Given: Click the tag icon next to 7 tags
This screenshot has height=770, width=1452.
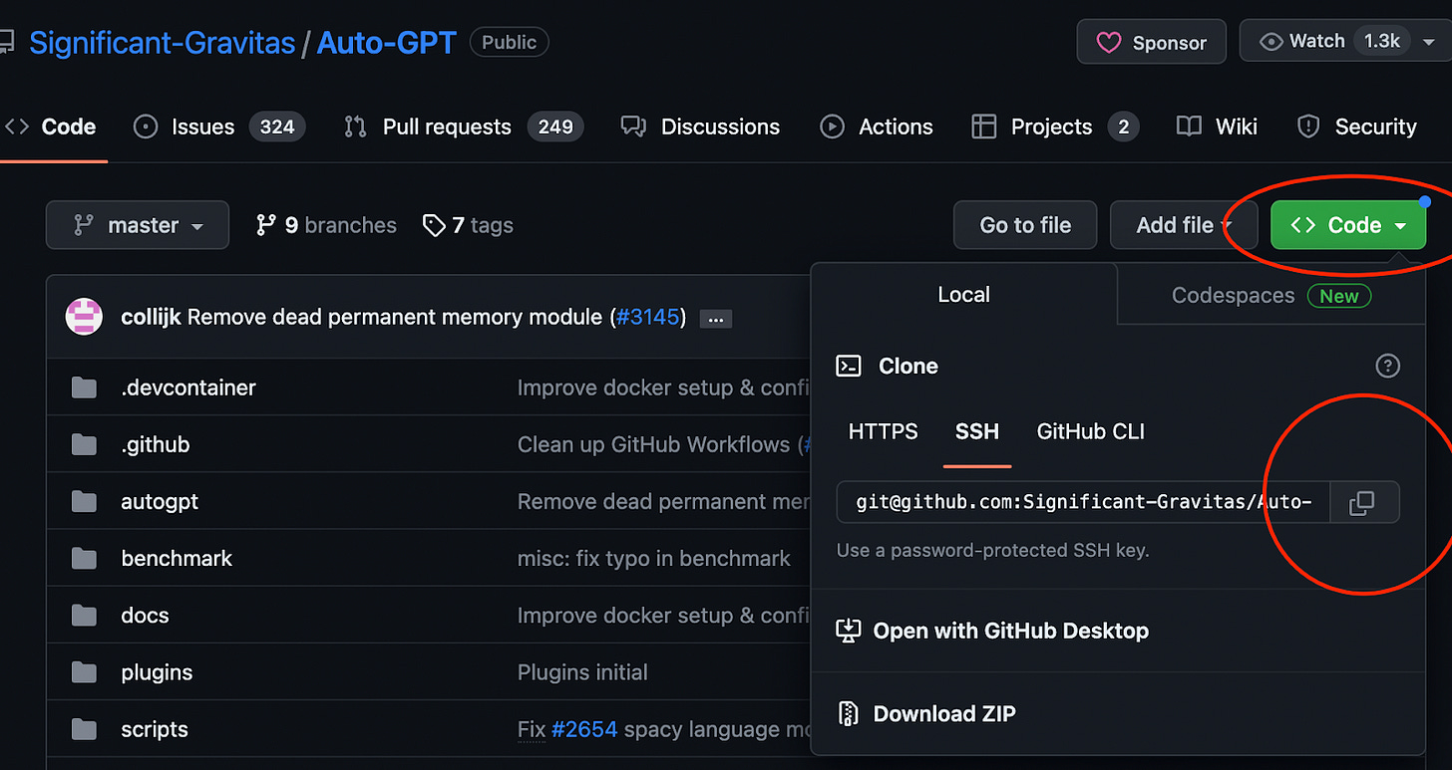Looking at the screenshot, I should [x=435, y=225].
